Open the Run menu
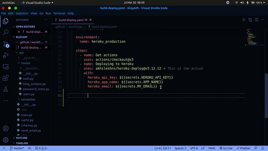This screenshot has height=151, width=268. pyautogui.click(x=48, y=13)
